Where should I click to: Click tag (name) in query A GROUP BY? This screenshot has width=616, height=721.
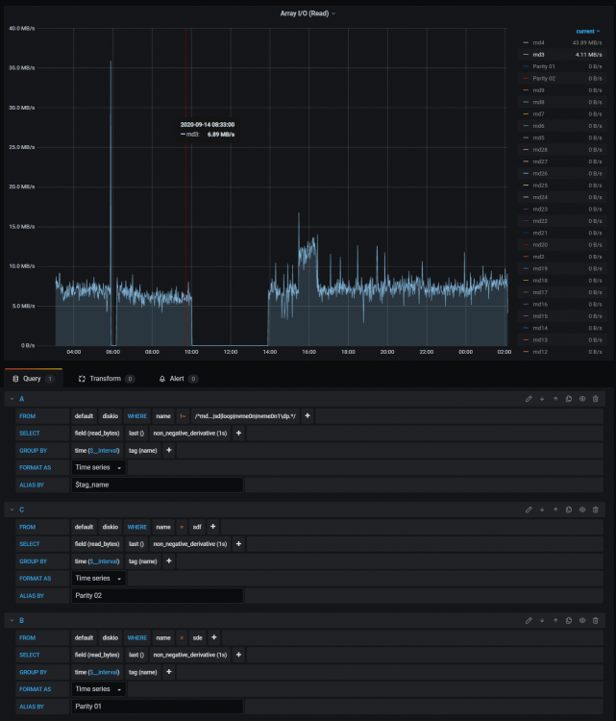pos(143,450)
